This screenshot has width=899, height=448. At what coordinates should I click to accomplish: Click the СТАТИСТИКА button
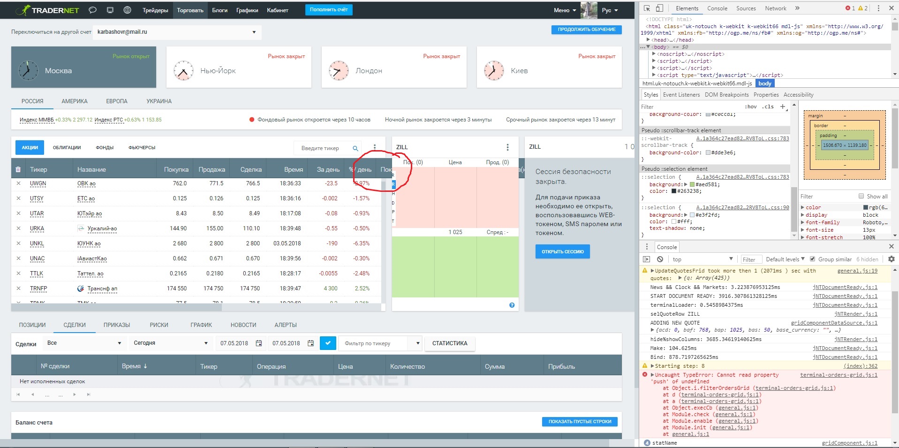pos(450,343)
